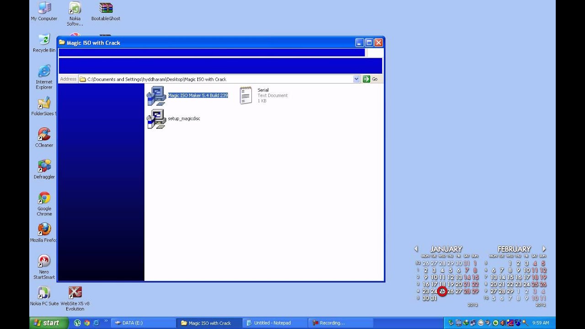This screenshot has height=329, width=585.
Task: Click the Magic ISO Maker 5.4 Build 239 filename
Action: 198,95
